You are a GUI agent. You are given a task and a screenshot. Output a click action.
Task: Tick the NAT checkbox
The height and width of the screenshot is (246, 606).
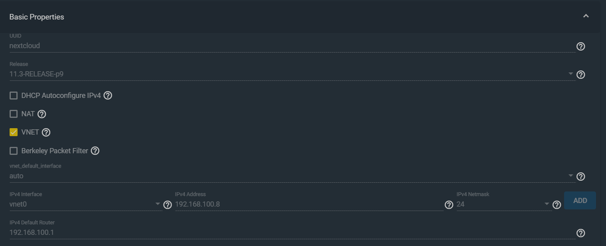pyautogui.click(x=14, y=114)
